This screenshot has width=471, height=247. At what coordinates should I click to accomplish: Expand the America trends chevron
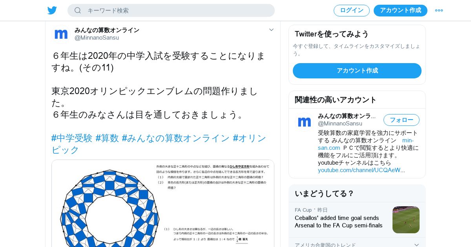pyautogui.click(x=416, y=245)
